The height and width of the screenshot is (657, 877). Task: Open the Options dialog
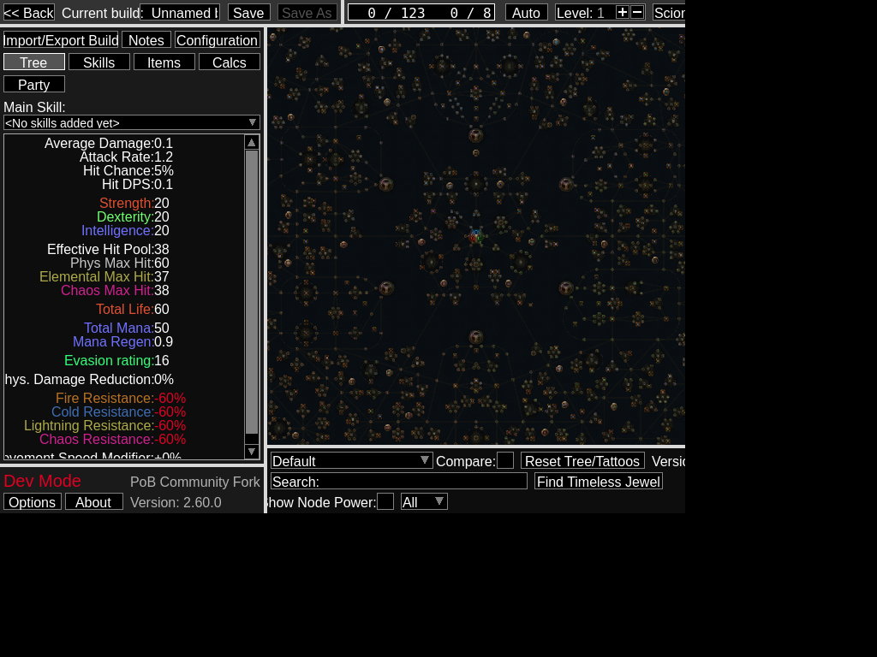33,501
